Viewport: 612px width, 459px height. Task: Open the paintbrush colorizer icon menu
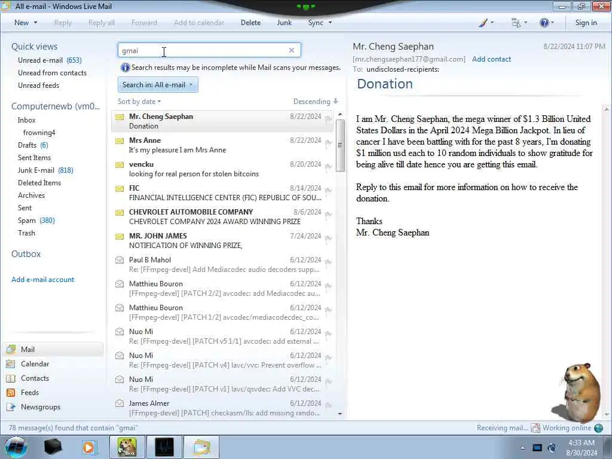[486, 23]
